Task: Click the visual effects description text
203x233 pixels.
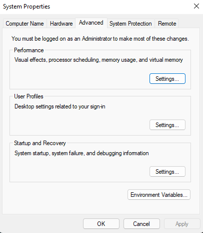Action: pos(98,60)
